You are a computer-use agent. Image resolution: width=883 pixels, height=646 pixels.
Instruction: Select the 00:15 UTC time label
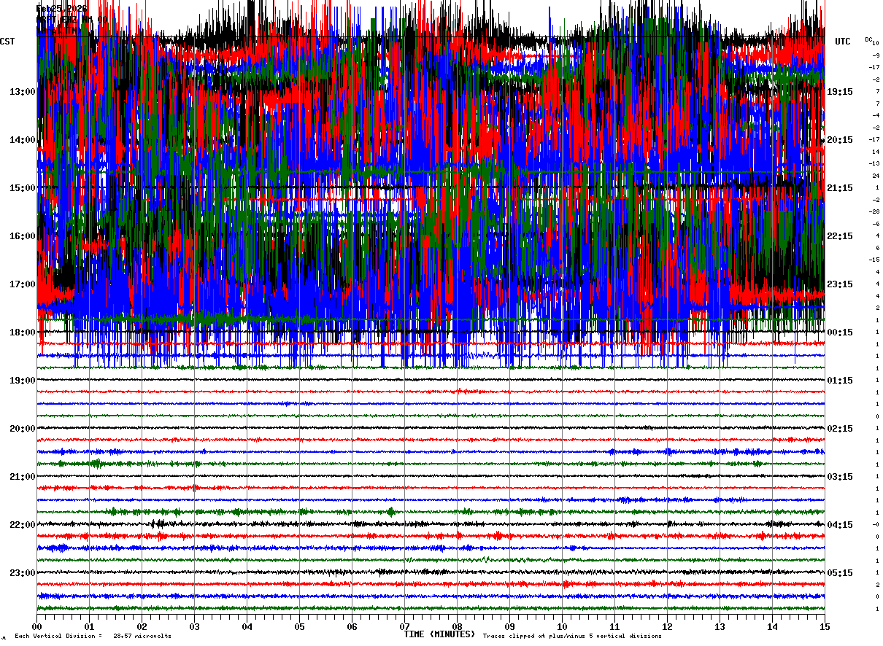pyautogui.click(x=840, y=332)
